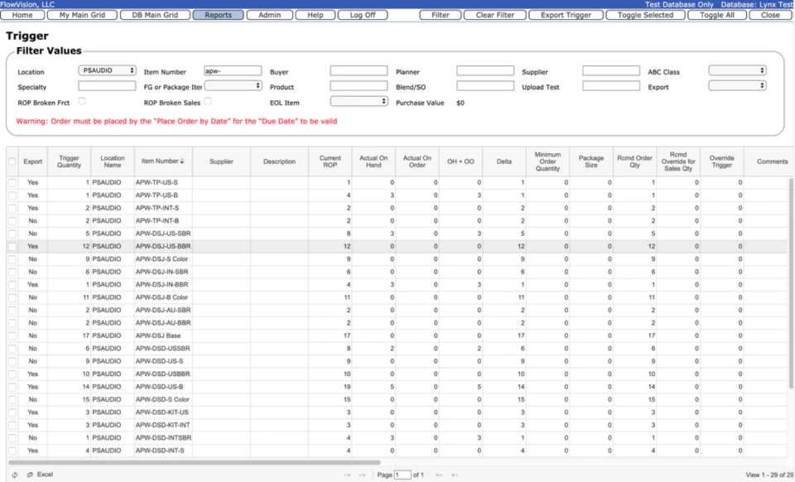Click the Log Off button

tap(363, 15)
